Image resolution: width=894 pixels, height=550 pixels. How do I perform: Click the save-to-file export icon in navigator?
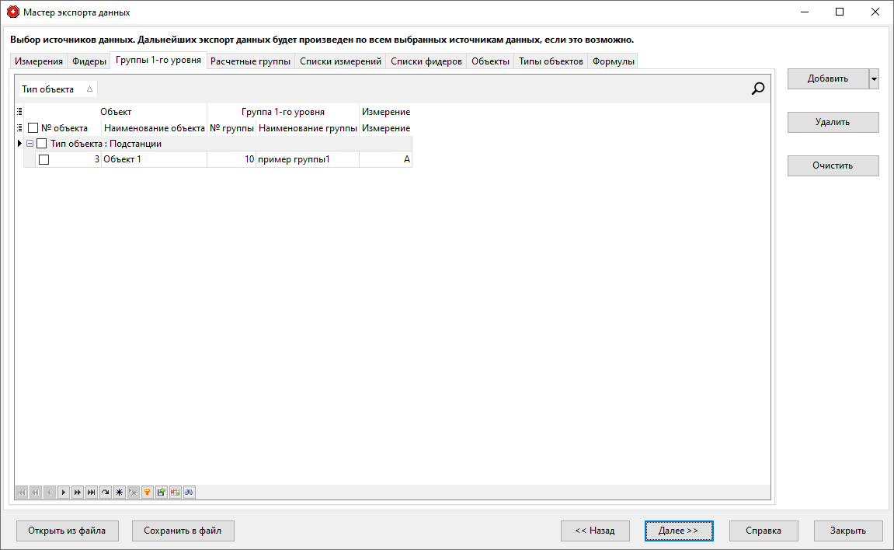tap(161, 492)
